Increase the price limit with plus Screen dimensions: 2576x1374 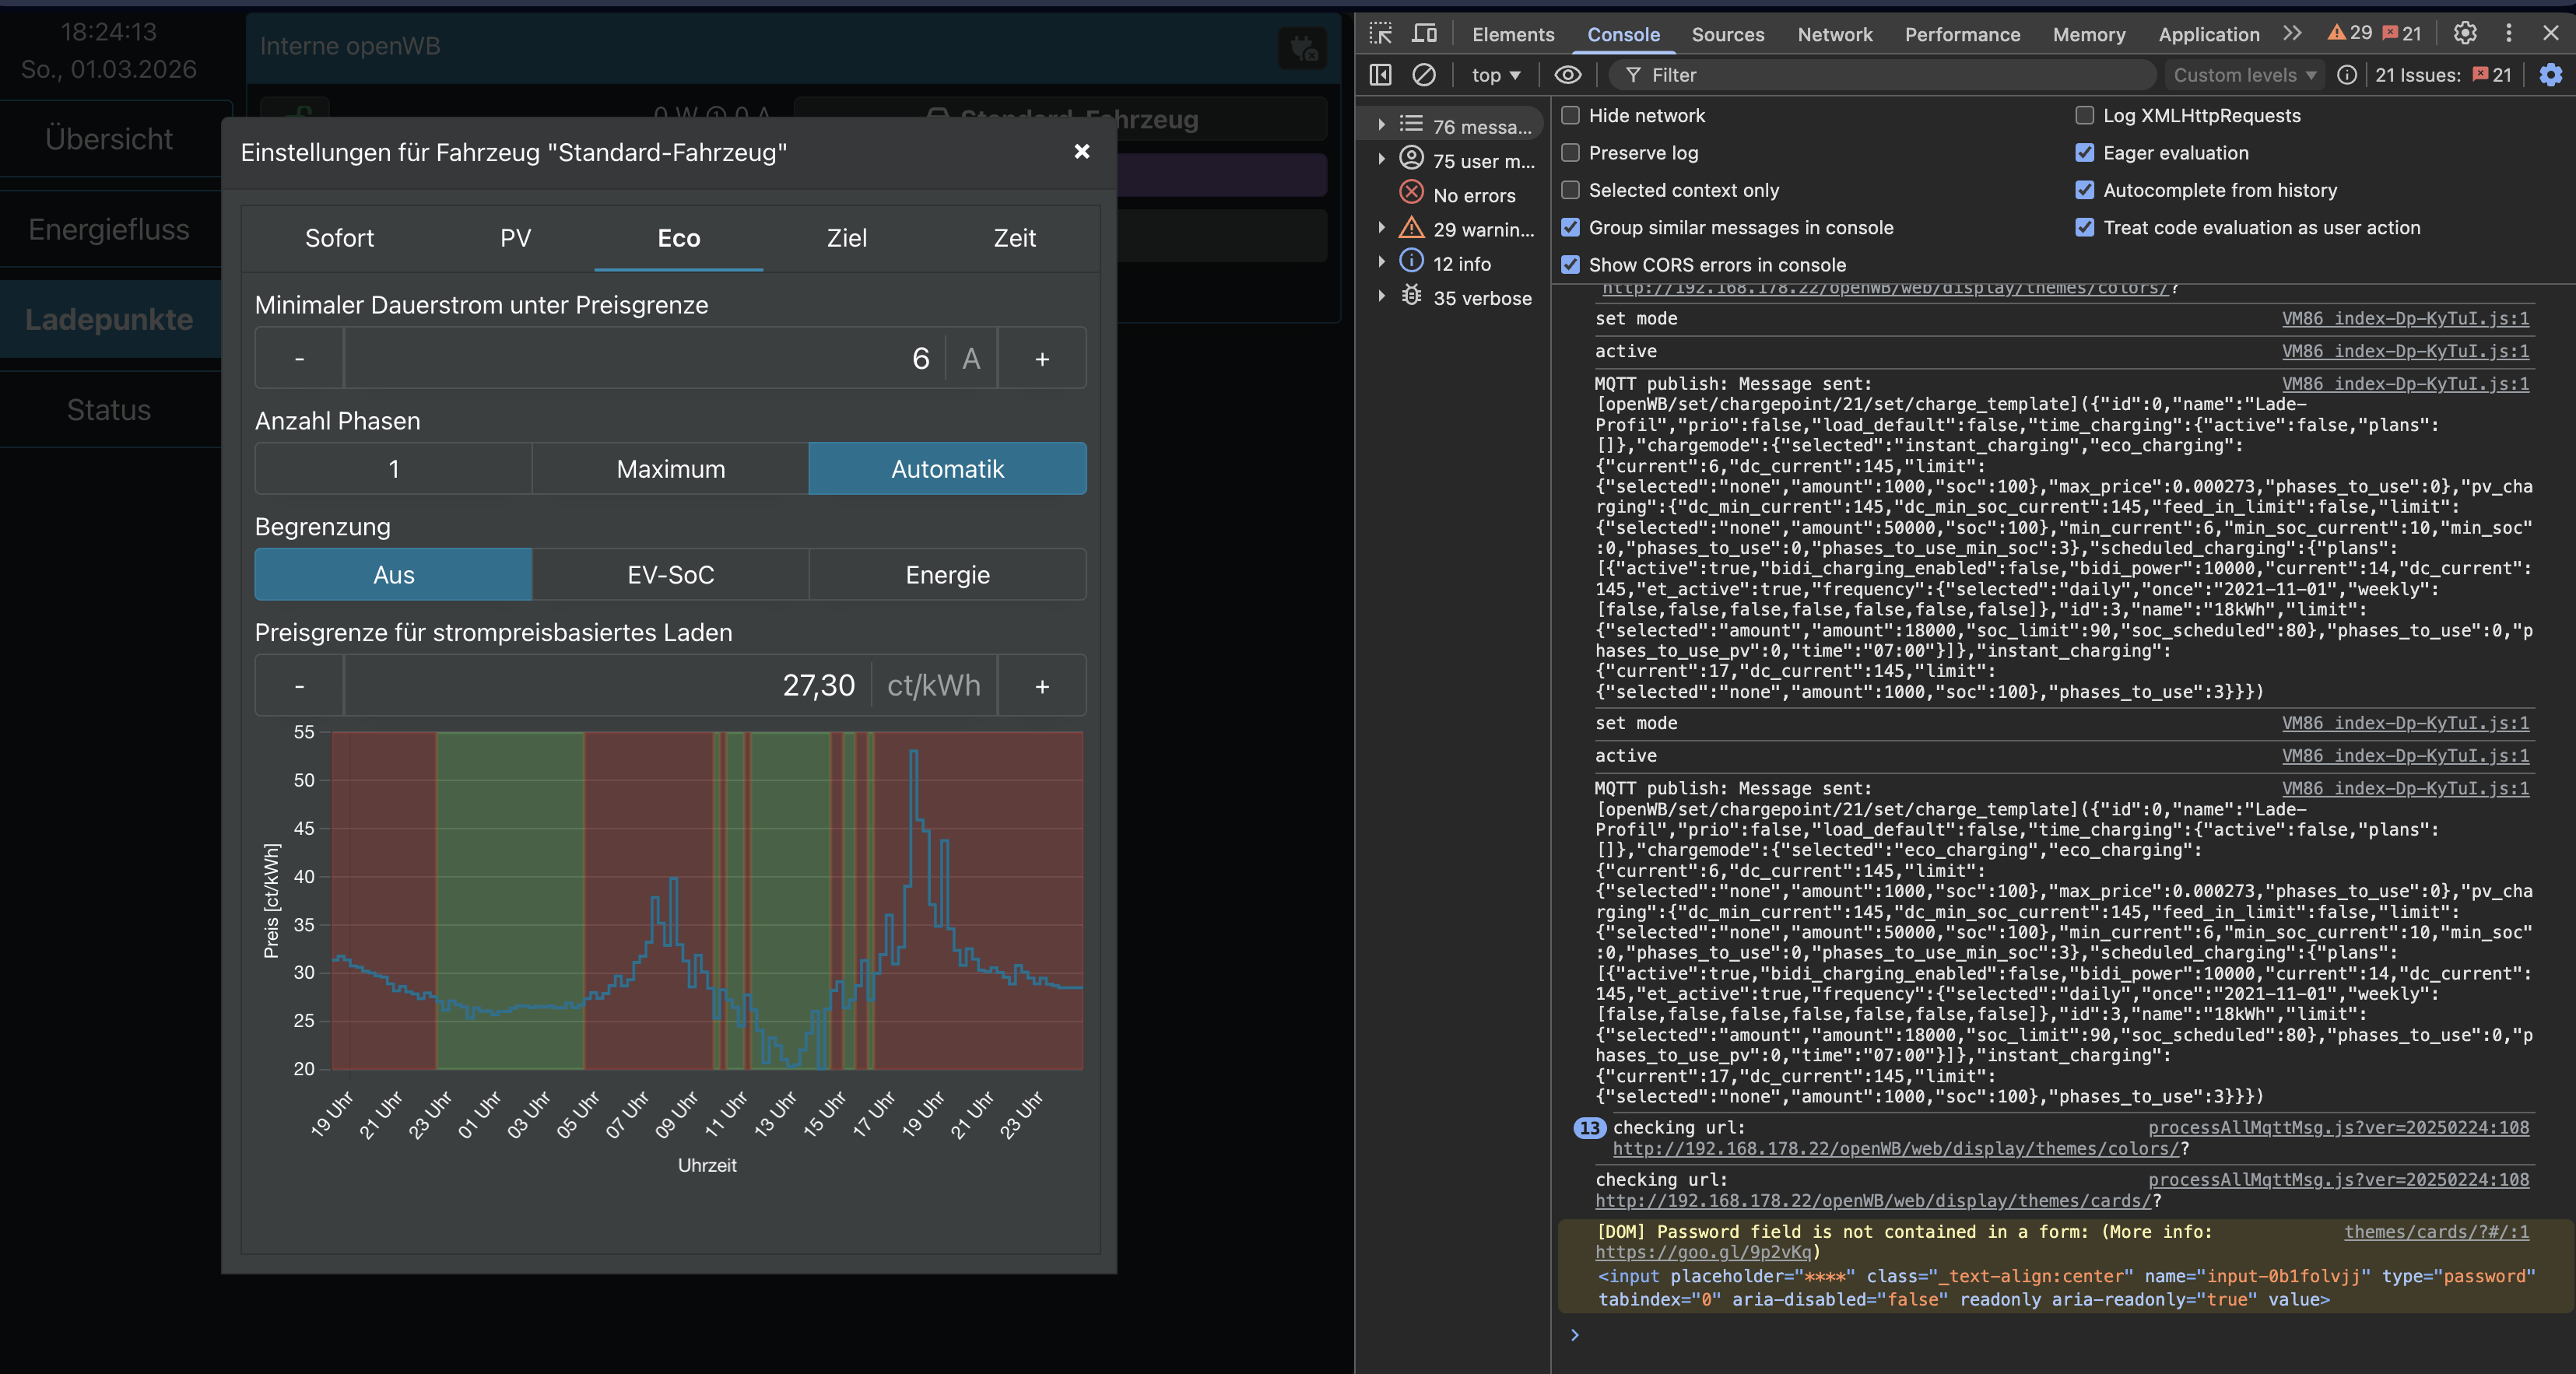[x=1041, y=686]
